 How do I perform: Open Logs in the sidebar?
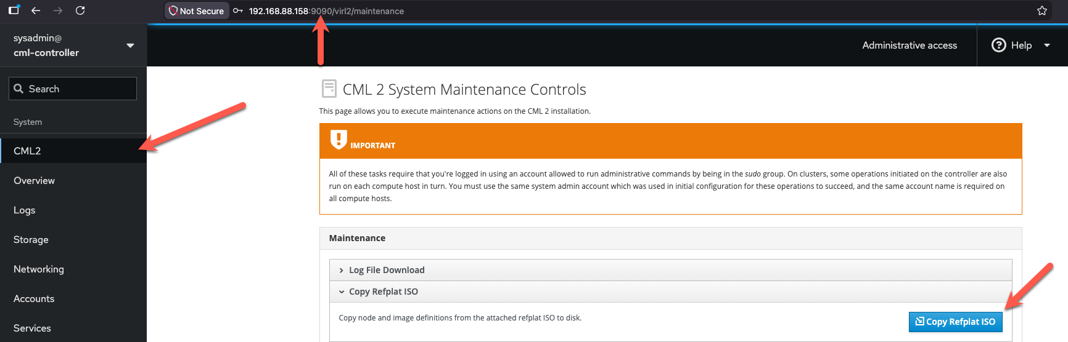(73, 210)
